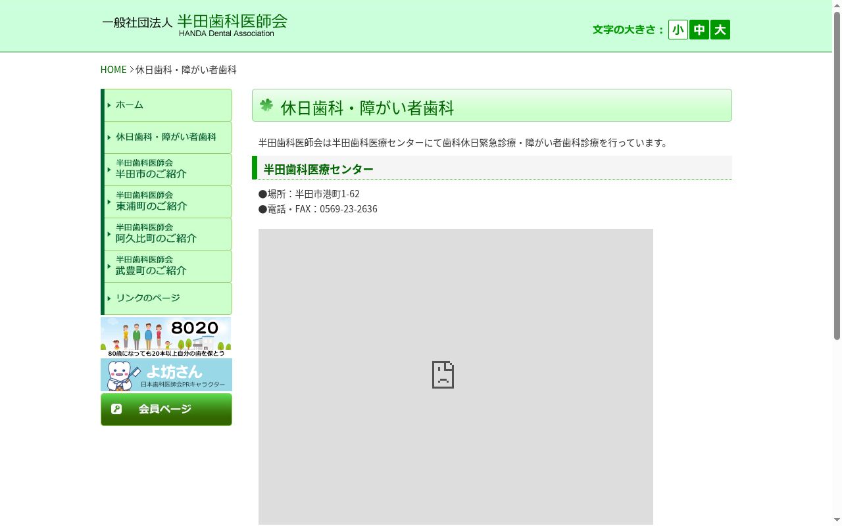Click the よ坊さん character banner
This screenshot has width=842, height=526.
(x=166, y=375)
